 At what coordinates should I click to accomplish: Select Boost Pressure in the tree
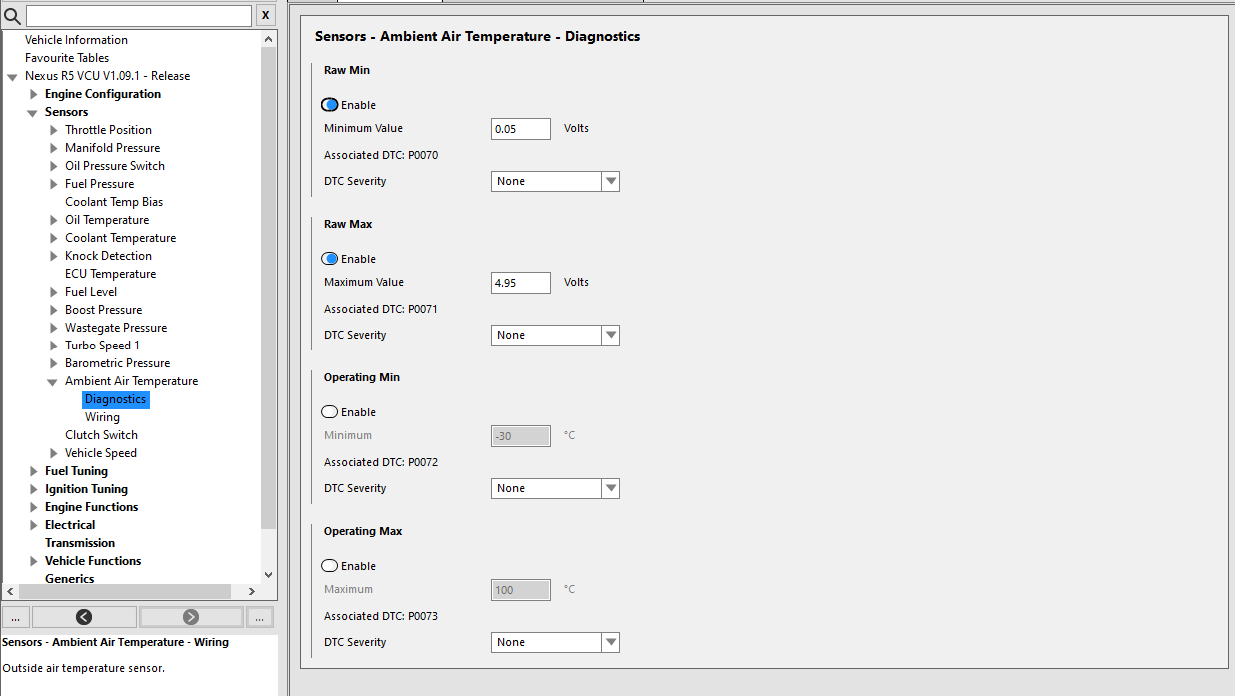[x=103, y=310]
